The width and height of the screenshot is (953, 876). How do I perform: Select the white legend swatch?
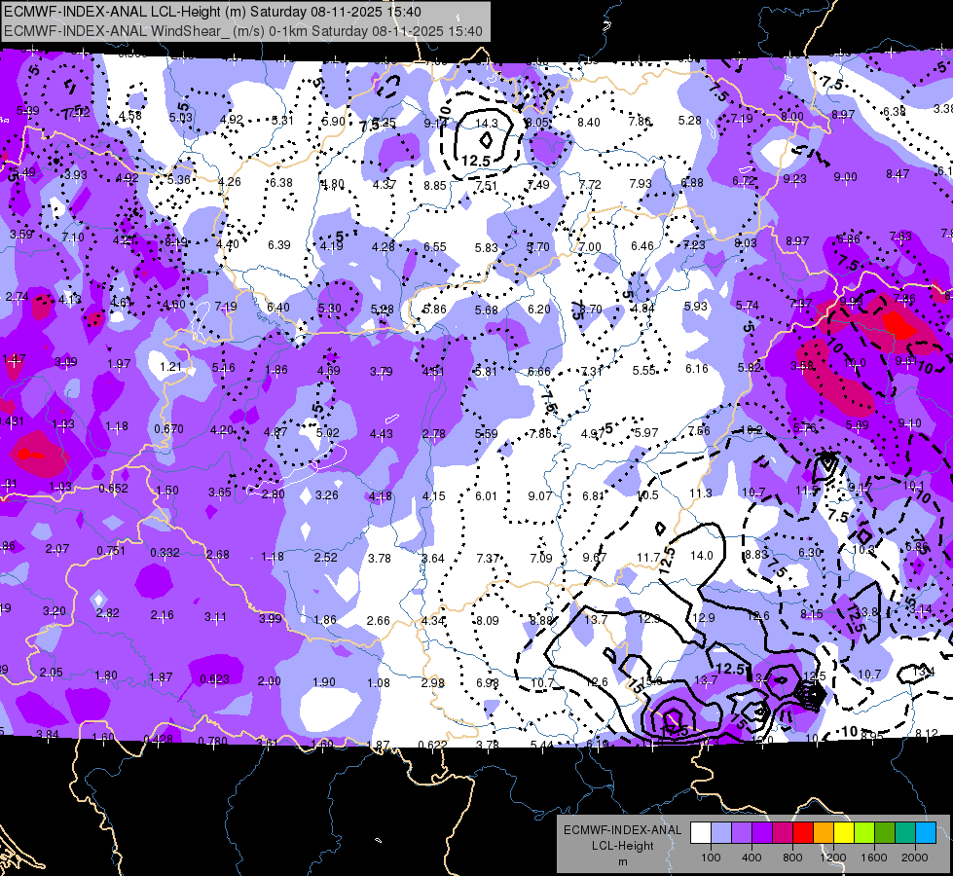pyautogui.click(x=701, y=832)
